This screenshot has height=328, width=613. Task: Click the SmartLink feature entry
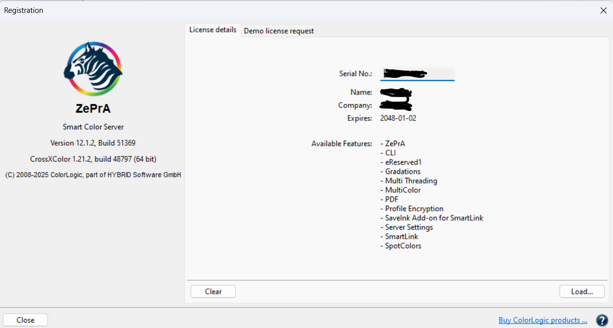(399, 236)
